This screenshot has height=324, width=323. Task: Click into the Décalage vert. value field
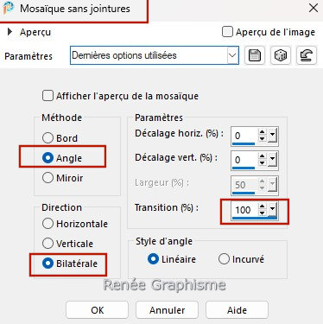(x=244, y=160)
